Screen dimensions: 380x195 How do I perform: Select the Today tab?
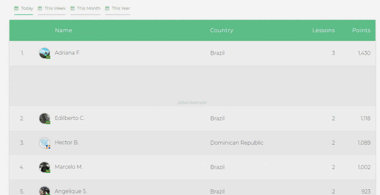click(x=23, y=9)
